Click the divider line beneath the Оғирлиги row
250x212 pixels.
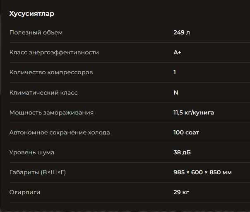(x=124, y=202)
